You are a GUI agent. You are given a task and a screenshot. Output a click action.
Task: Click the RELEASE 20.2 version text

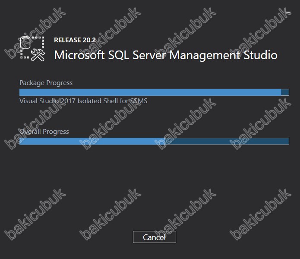75,40
